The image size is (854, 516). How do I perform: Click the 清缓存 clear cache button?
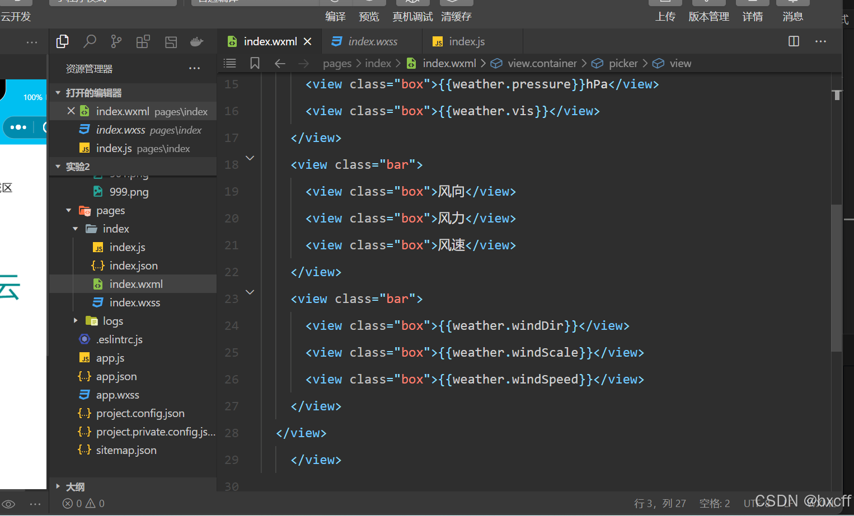(x=456, y=17)
